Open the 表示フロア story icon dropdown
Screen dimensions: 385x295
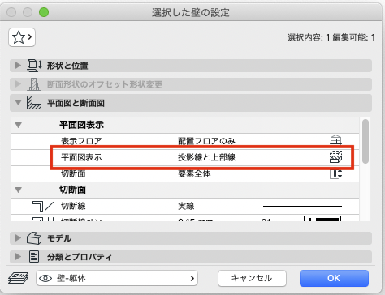(x=335, y=140)
